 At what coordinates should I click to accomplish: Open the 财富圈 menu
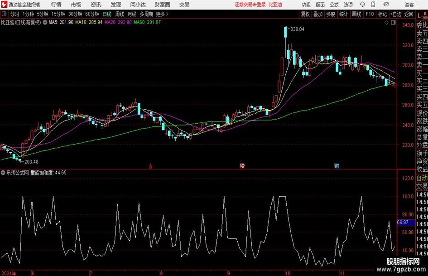click(162, 5)
